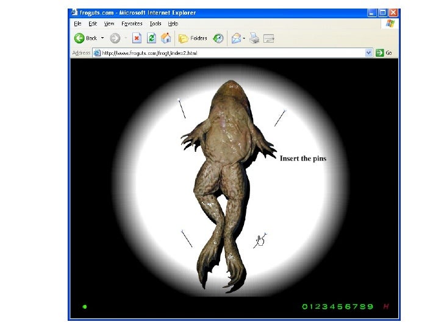Image resolution: width=444 pixels, height=333 pixels.
Task: Open the Folders toolbar button
Action: click(193, 38)
